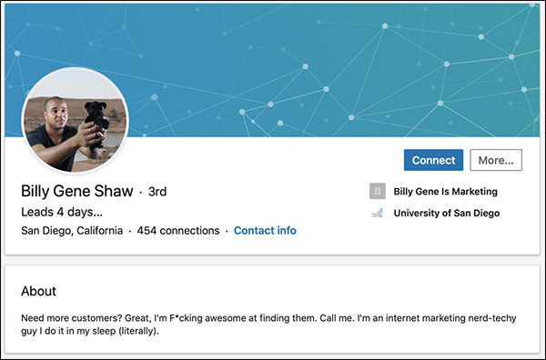Click the 454 connections text
Viewport: 546px width, 360px height.
pyautogui.click(x=178, y=231)
